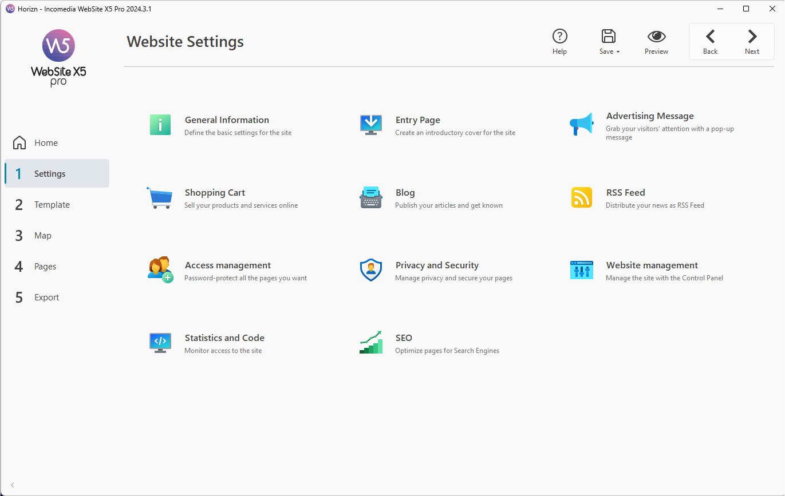Open General Information settings icon
Screen dimensions: 785x496
coord(160,125)
